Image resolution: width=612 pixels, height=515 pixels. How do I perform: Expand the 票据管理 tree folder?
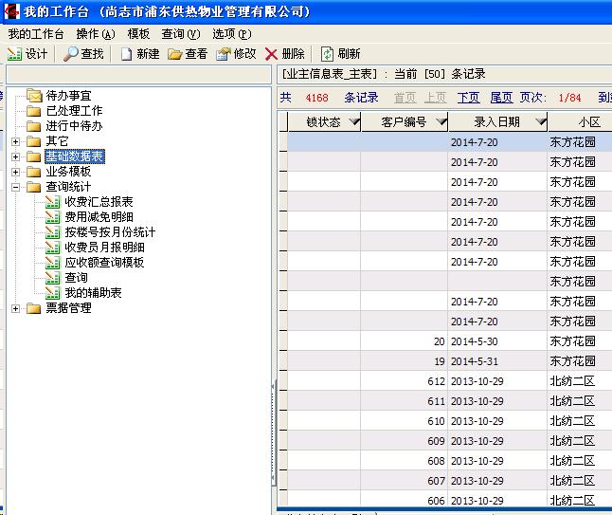[x=15, y=308]
